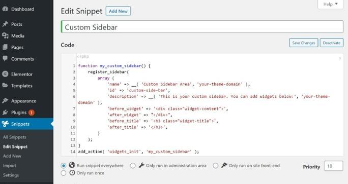Select Only run in administration area
348x184 pixels.
pyautogui.click(x=133, y=166)
